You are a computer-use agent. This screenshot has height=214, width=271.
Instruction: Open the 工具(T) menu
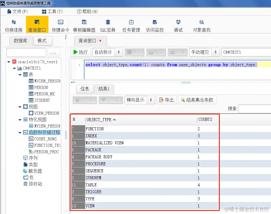tap(52, 11)
